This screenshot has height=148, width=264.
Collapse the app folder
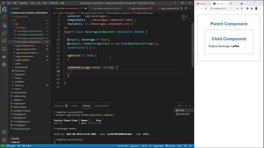pos(16,24)
